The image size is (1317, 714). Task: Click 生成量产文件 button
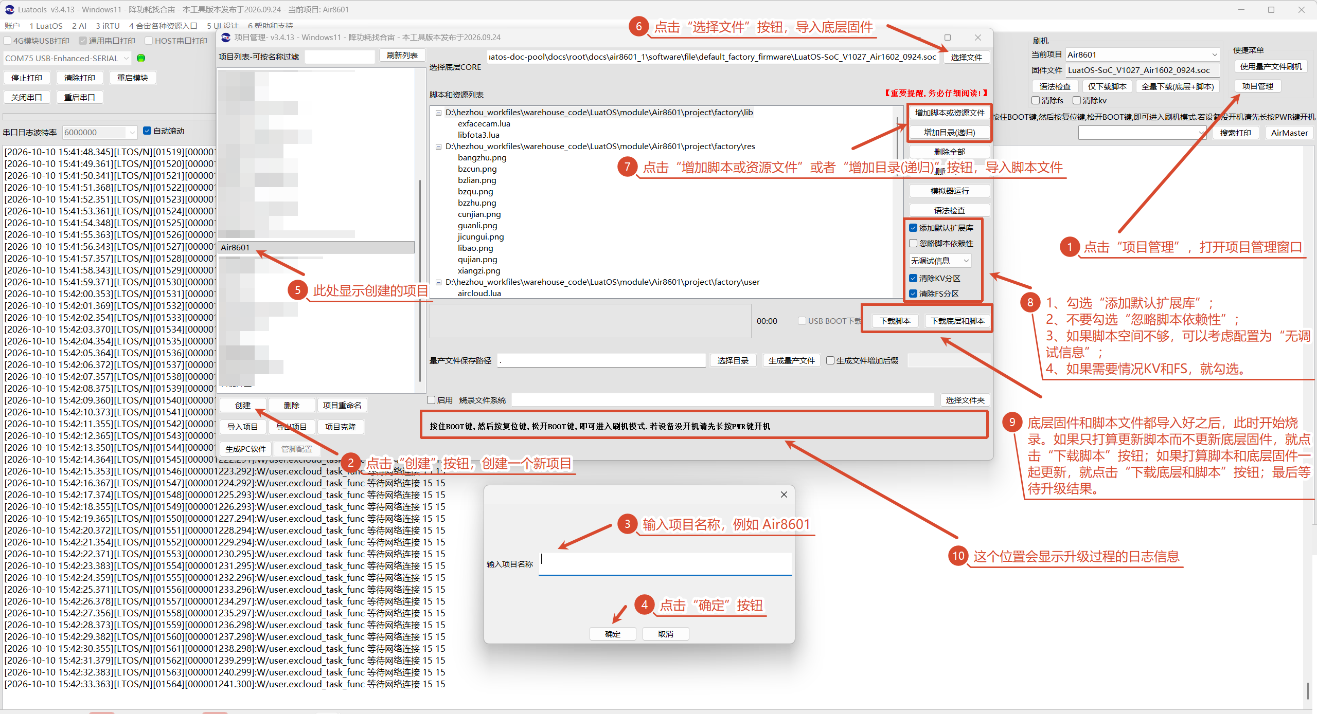792,360
